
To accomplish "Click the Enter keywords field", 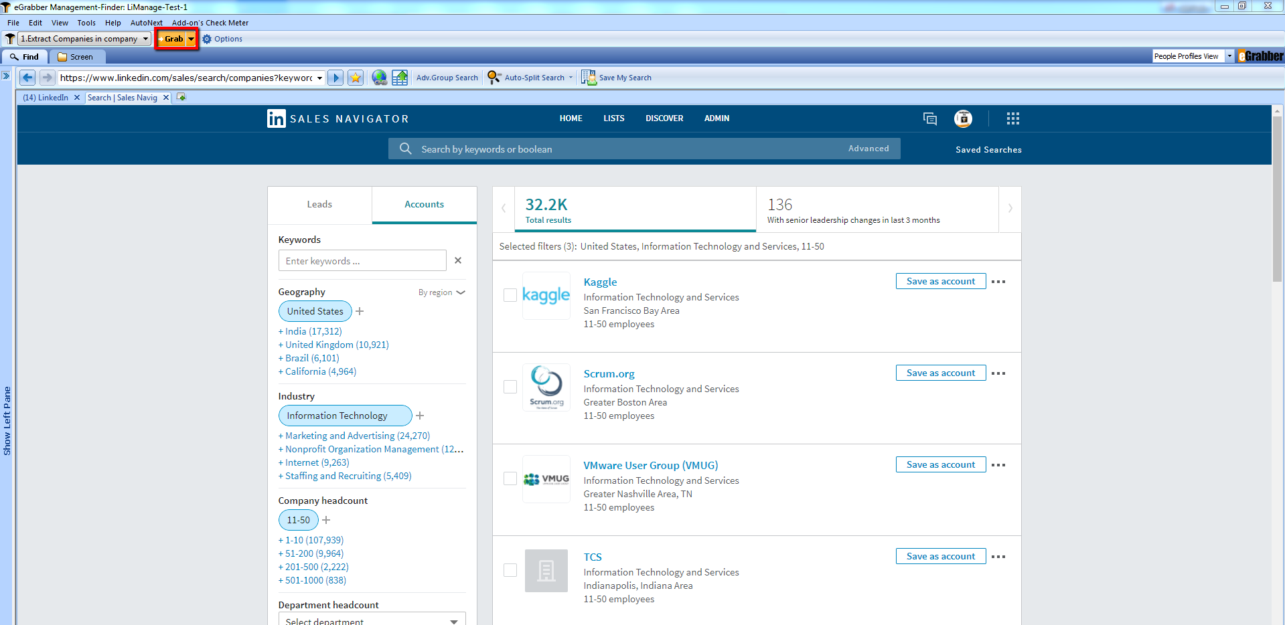I will point(362,261).
